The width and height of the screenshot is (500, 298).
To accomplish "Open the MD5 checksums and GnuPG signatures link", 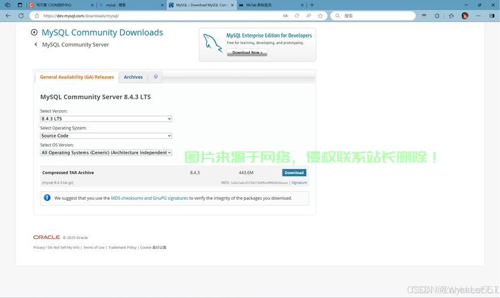I will [149, 198].
